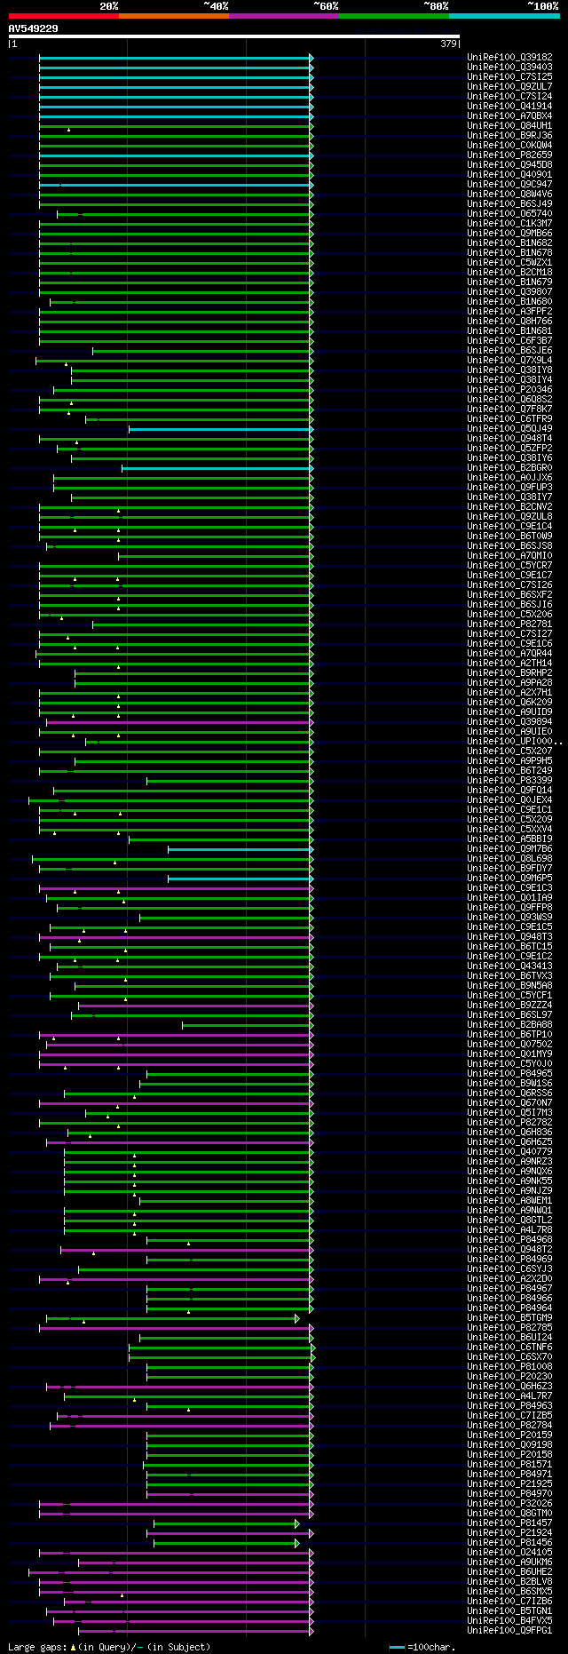Select hit label UniRef100_Q9ZUL8
The width and height of the screenshot is (568, 1654).
509,517
